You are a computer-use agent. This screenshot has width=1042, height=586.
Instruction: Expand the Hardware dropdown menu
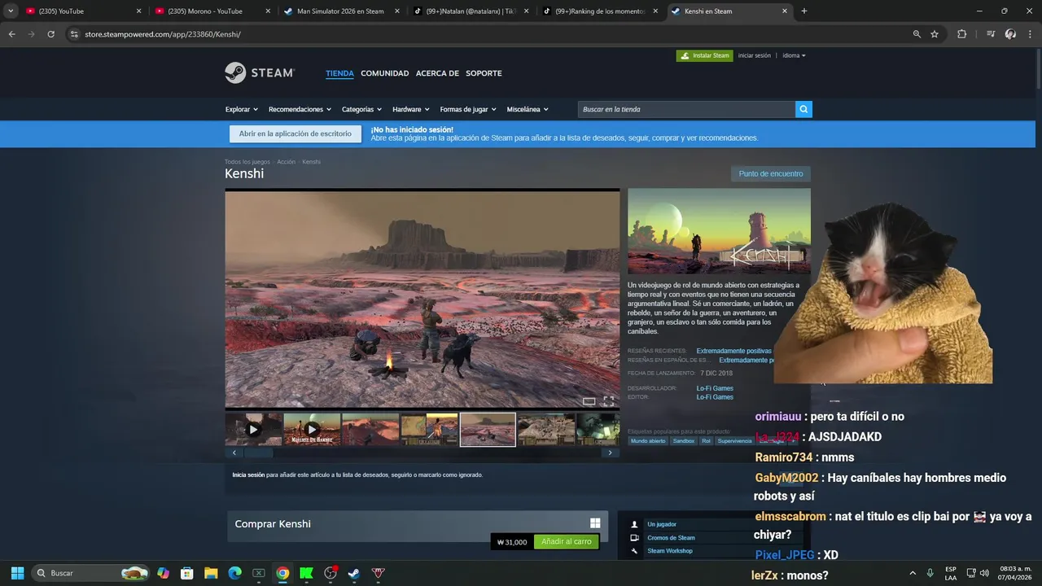click(411, 109)
